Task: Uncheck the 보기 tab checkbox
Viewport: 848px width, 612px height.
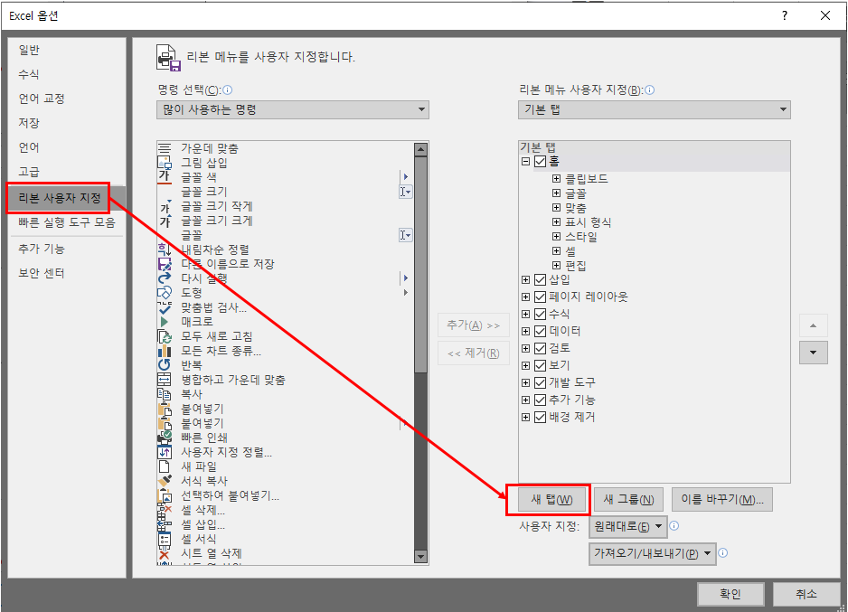Action: (540, 365)
